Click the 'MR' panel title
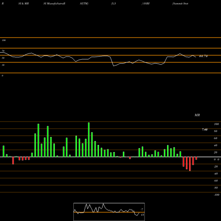 pos(197,115)
